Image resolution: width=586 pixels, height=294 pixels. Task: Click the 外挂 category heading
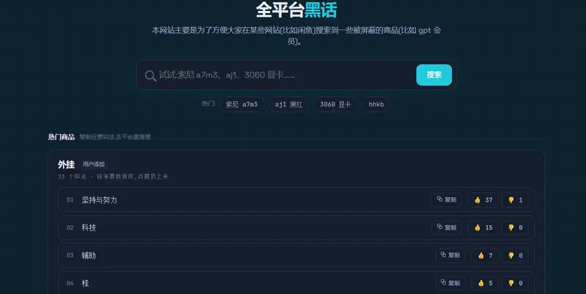(66, 165)
